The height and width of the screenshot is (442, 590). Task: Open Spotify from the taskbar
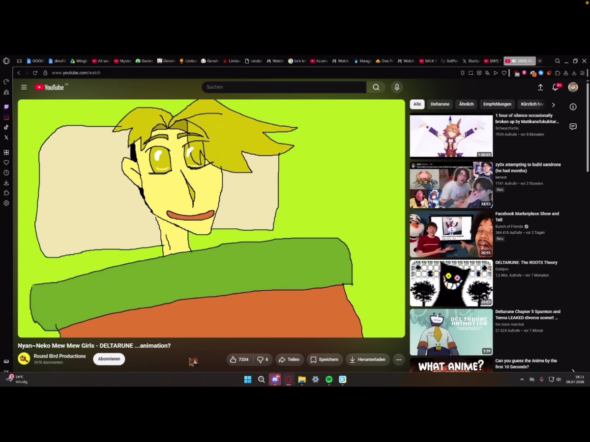329,379
